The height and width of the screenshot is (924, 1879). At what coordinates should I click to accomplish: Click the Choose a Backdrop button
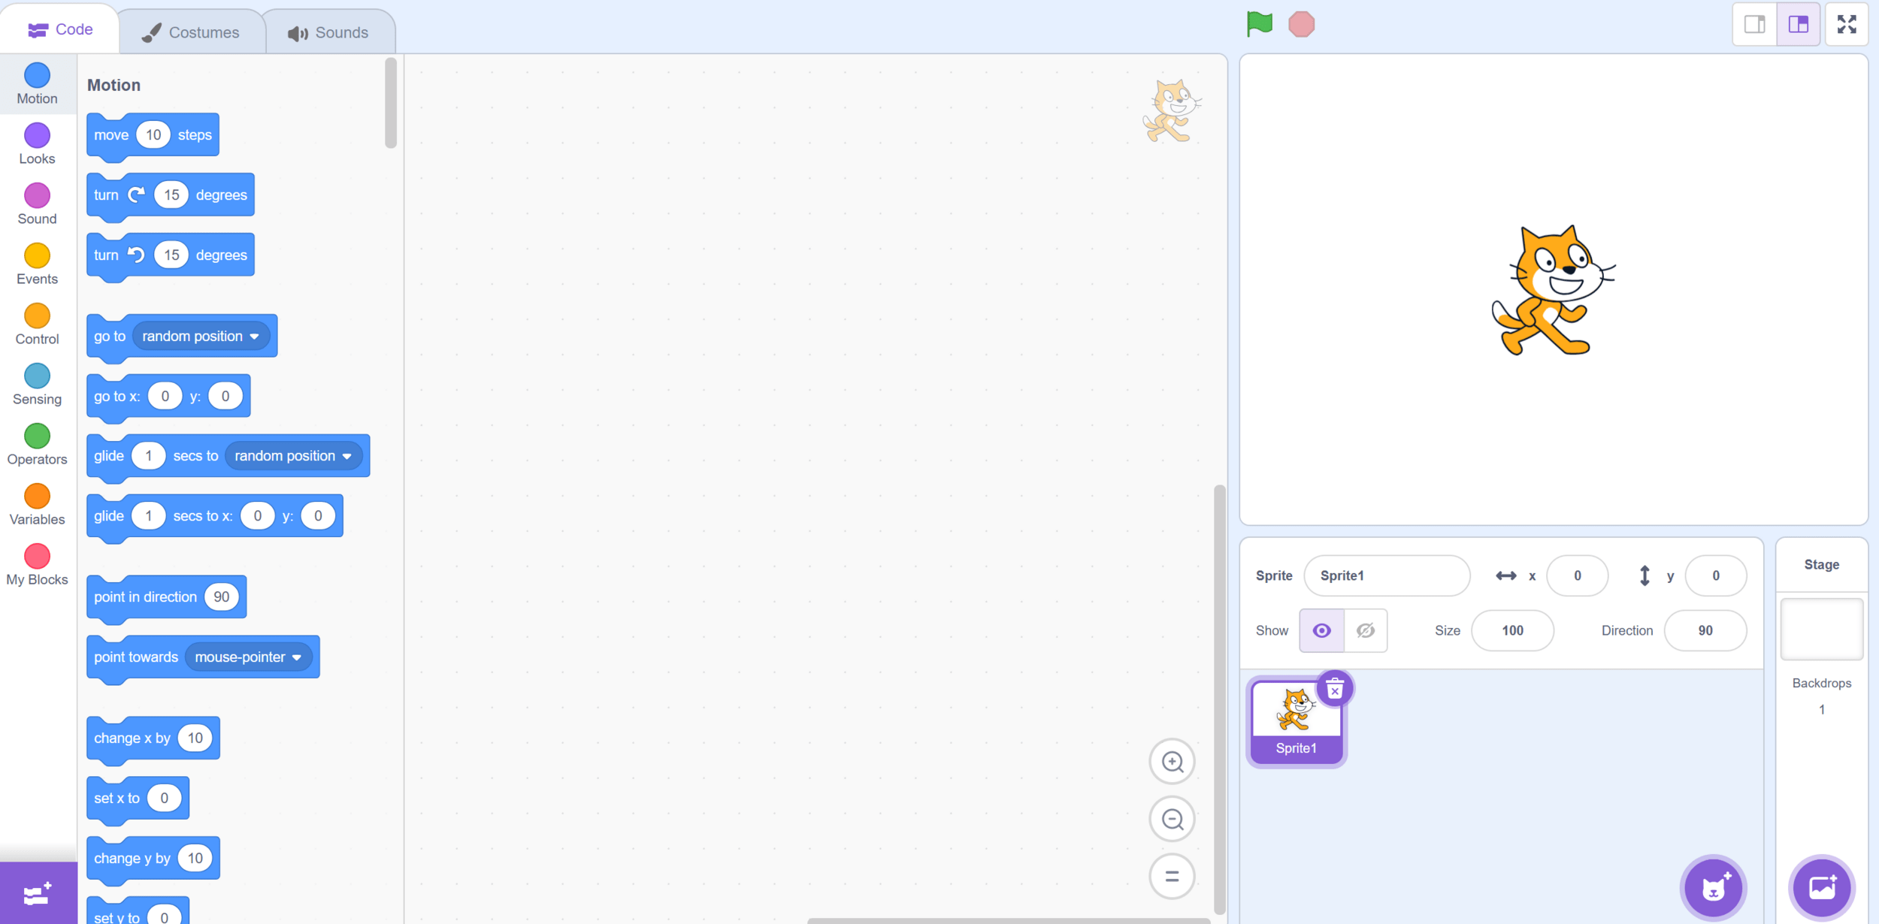click(1821, 888)
